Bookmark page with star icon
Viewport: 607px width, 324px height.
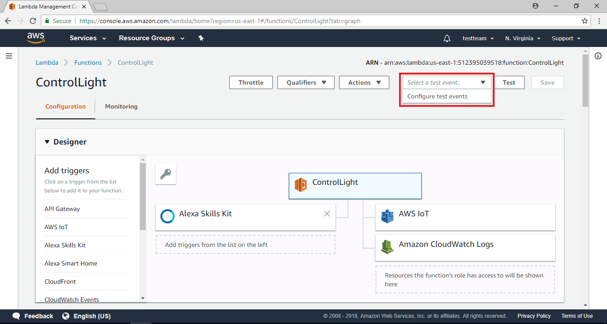[x=585, y=21]
